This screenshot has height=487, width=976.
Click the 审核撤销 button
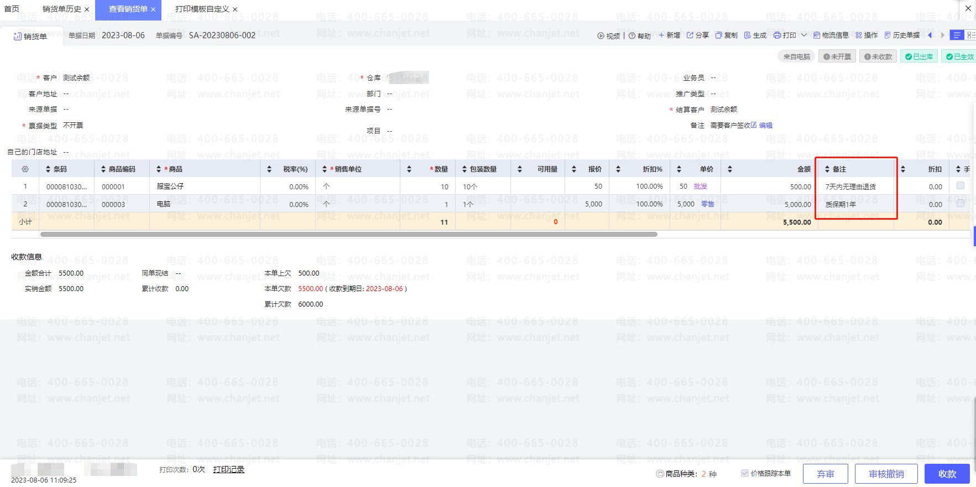(x=886, y=474)
